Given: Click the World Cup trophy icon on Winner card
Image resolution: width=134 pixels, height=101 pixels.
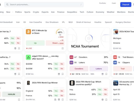Looking at the screenshot, I should point(28,83).
